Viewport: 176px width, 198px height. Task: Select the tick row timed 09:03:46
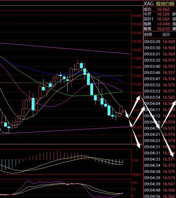coord(160,73)
